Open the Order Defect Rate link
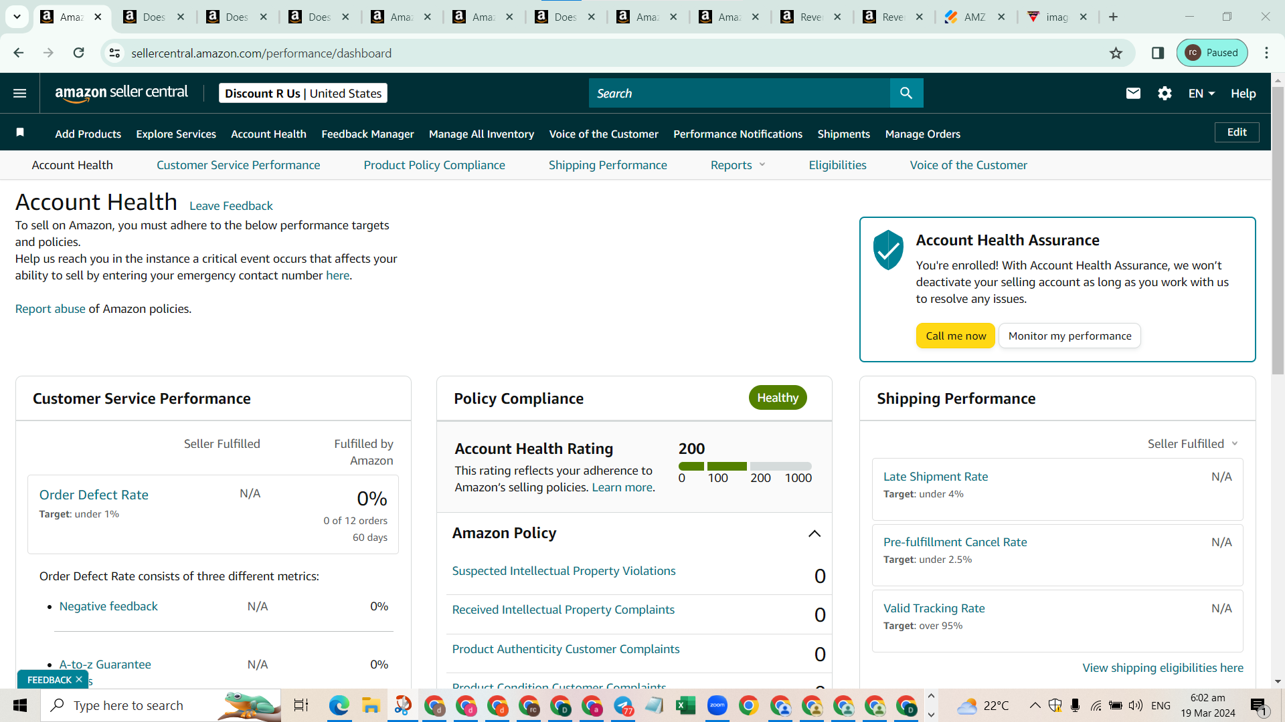This screenshot has width=1285, height=722. [94, 495]
